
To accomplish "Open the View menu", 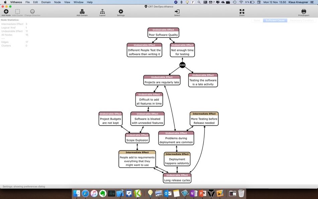I will click(x=67, y=2).
